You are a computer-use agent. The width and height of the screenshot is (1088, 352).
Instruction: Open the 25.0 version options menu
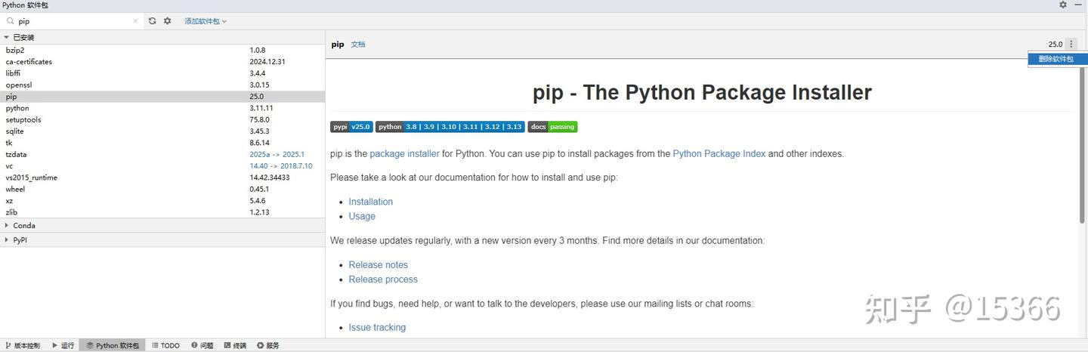[1071, 45]
